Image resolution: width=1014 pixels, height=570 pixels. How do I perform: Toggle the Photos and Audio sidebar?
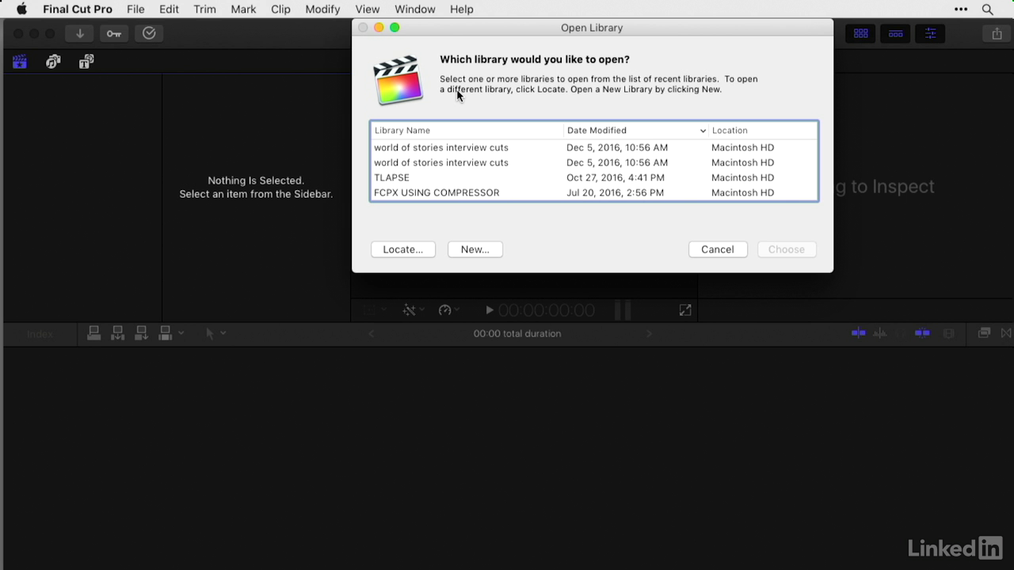click(53, 62)
